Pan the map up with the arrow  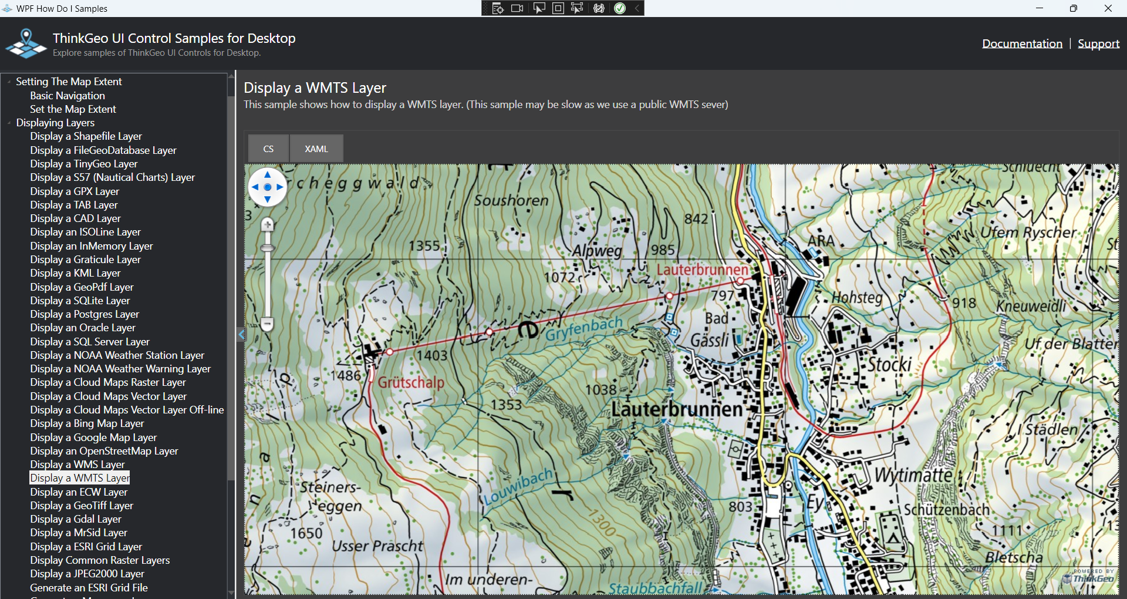(268, 174)
